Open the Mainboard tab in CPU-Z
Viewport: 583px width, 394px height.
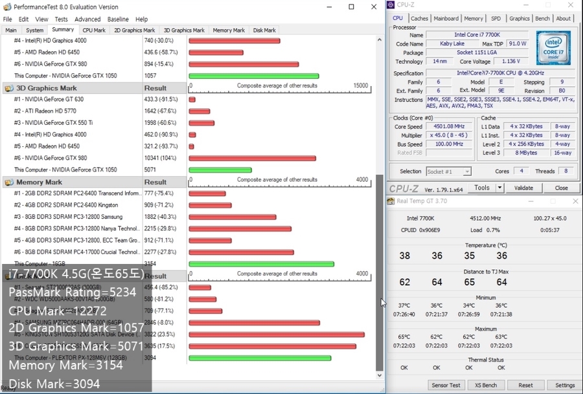pos(446,18)
